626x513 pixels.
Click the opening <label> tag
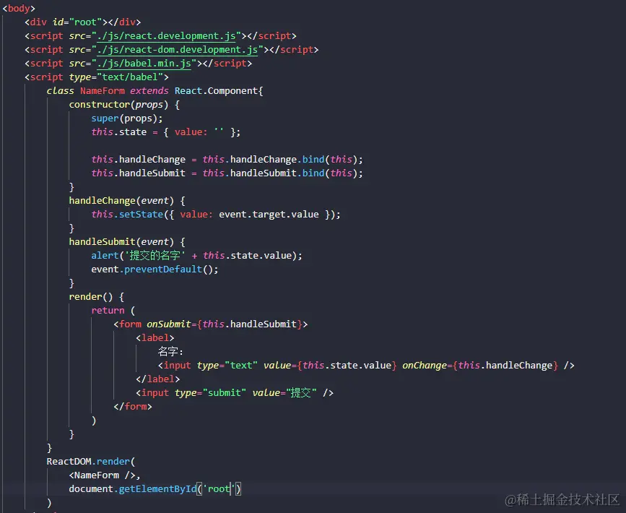coord(155,338)
